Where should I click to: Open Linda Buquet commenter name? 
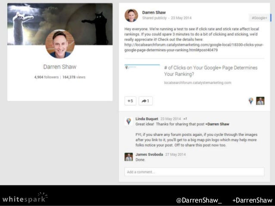click(x=147, y=119)
